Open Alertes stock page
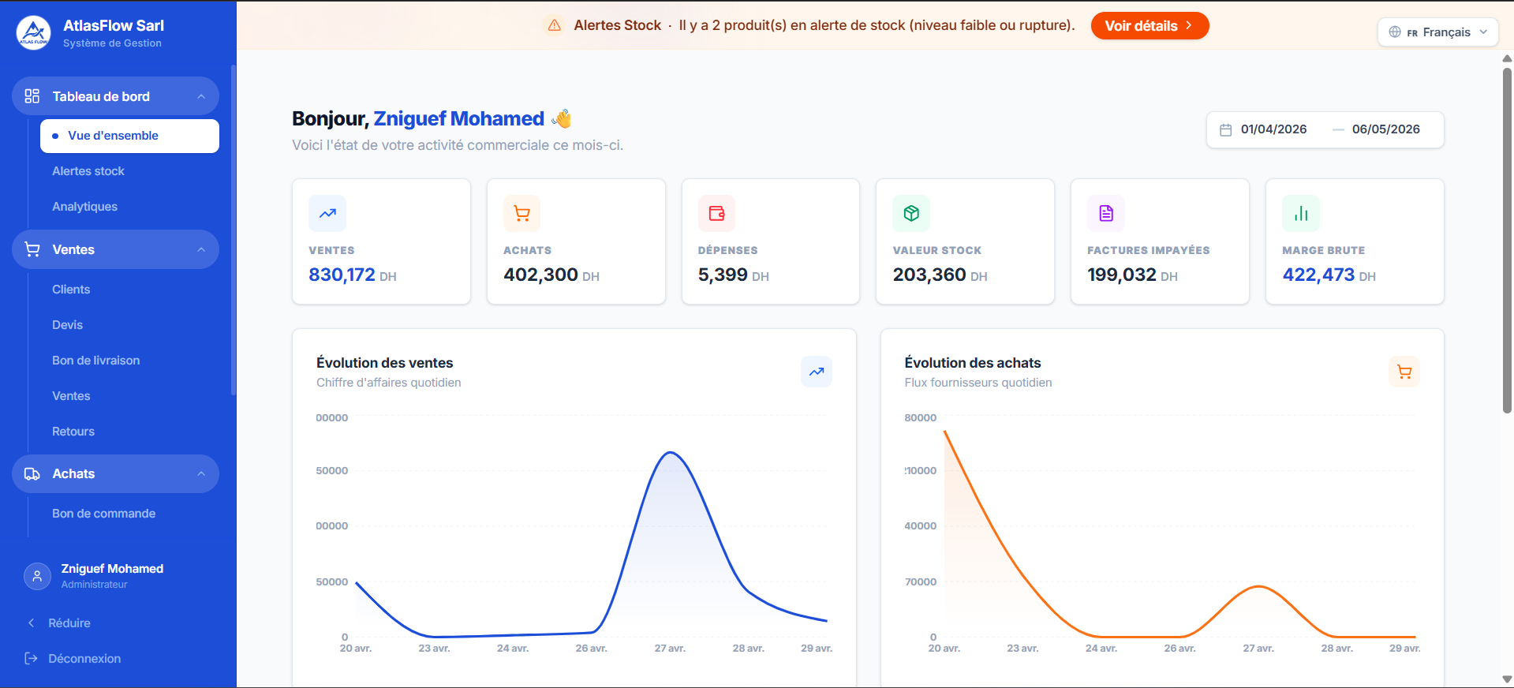The image size is (1514, 688). click(88, 171)
